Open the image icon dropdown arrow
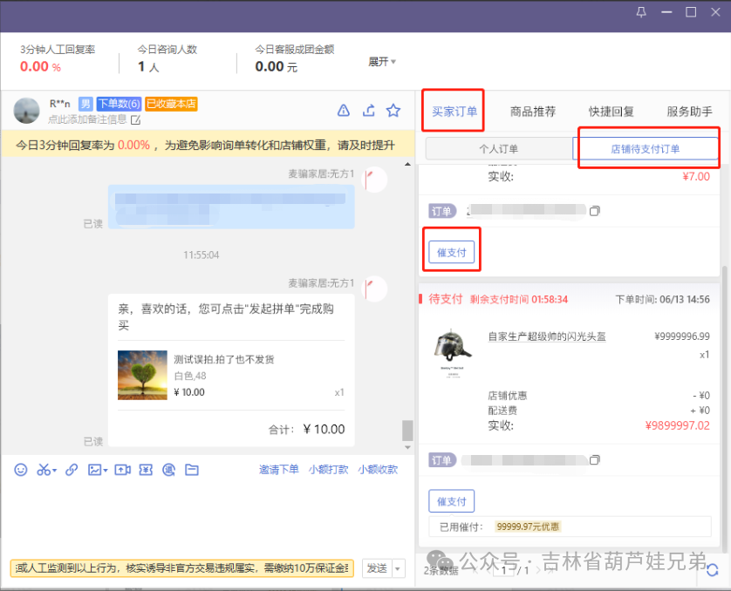Screen dimensions: 731x591 pyautogui.click(x=106, y=469)
